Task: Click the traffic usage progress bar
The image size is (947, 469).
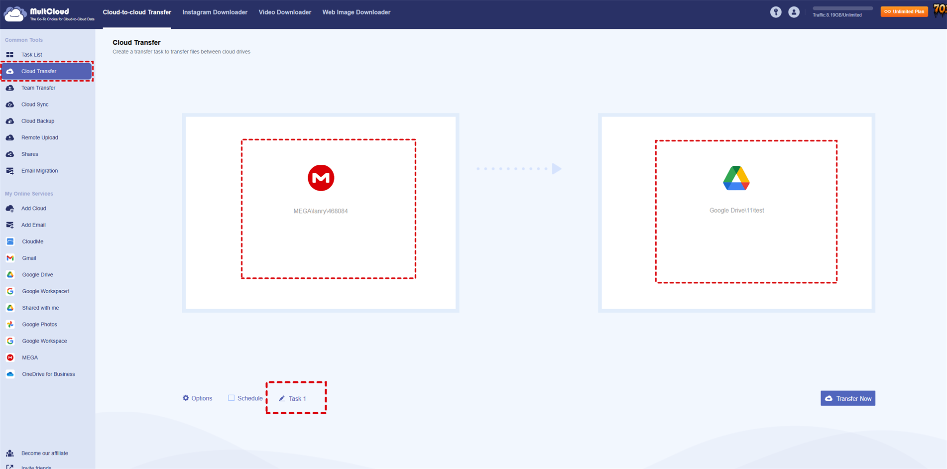Action: click(x=842, y=8)
